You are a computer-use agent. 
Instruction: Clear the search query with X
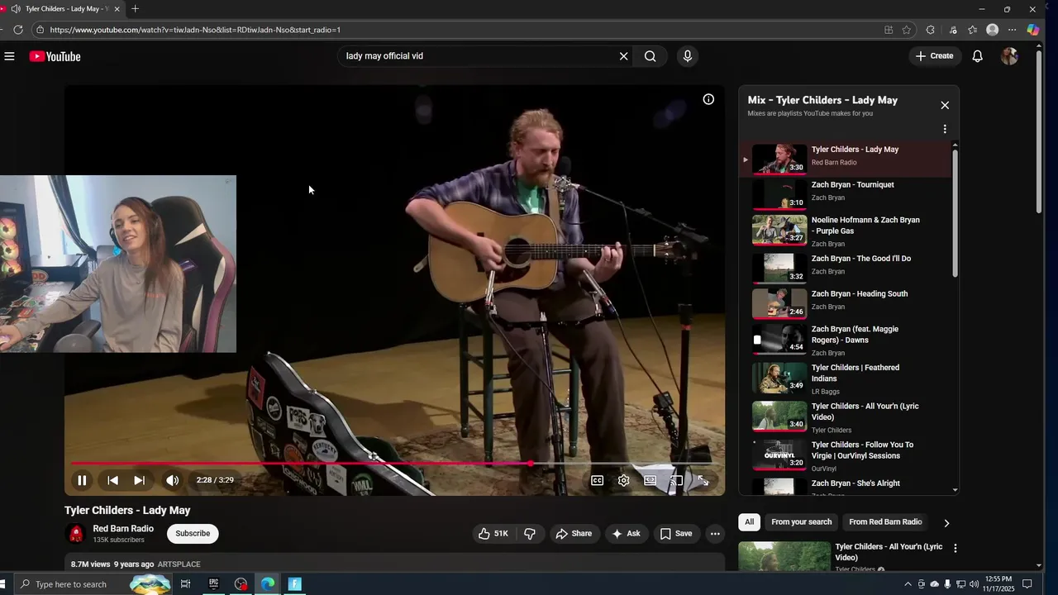[624, 56]
